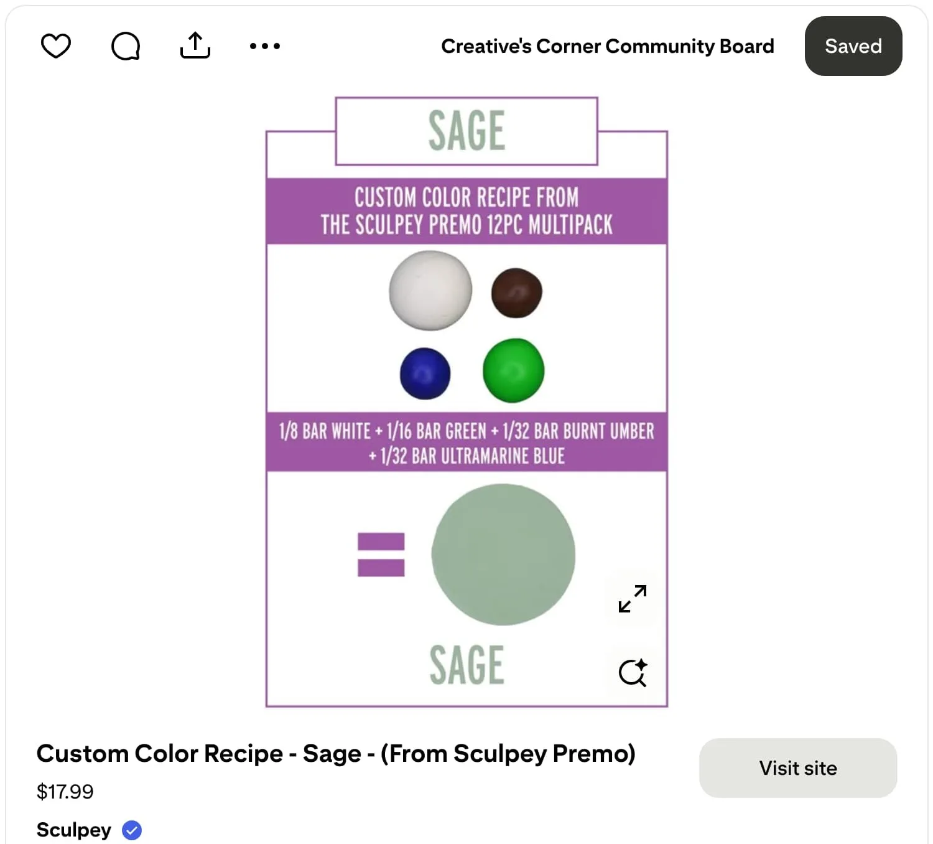Image resolution: width=933 pixels, height=844 pixels.
Task: Unsave the pin using the Saved button
Action: point(853,46)
